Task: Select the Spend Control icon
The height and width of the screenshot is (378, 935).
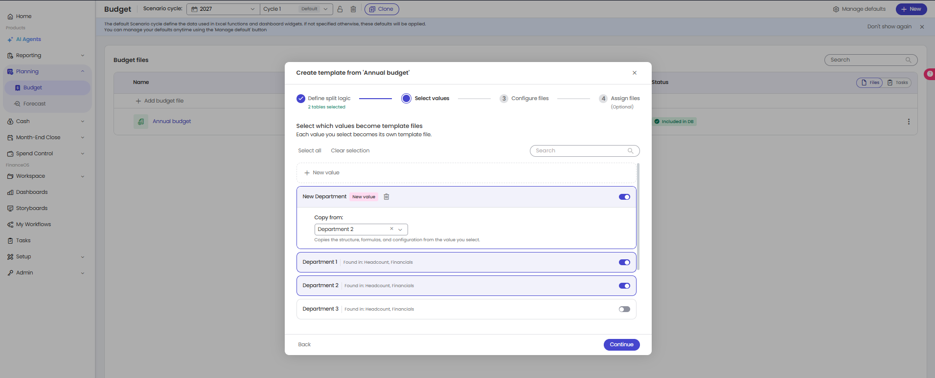Action: [10, 154]
